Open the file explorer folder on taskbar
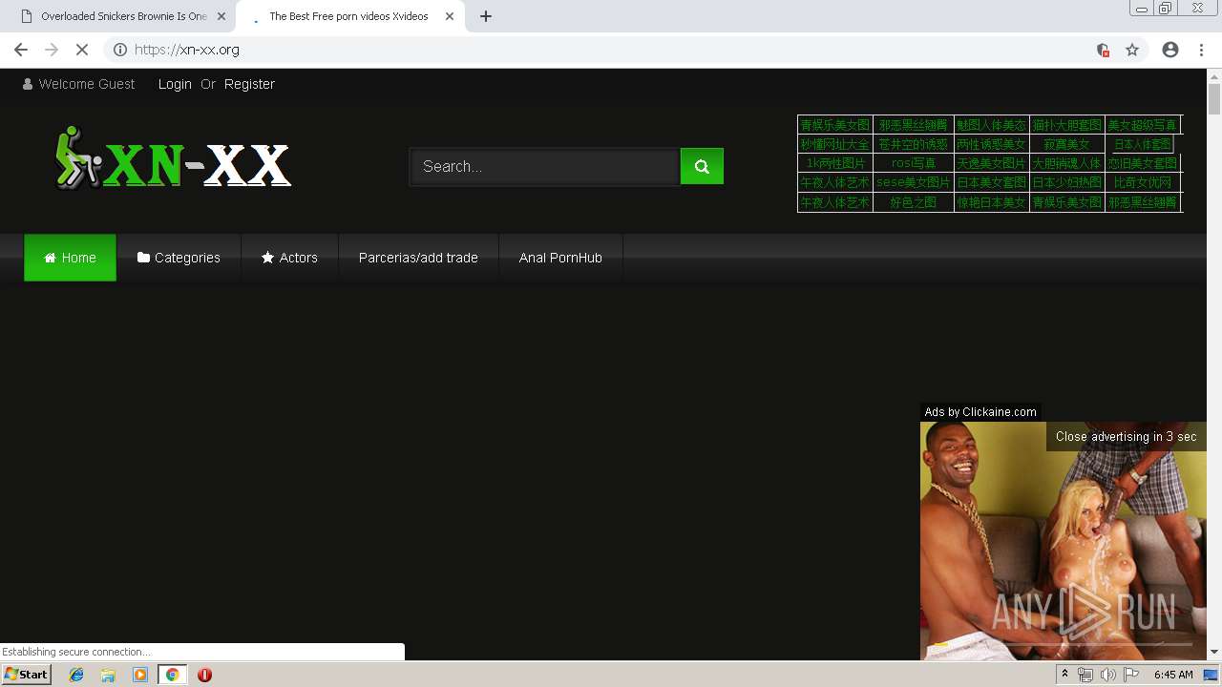 [x=108, y=675]
